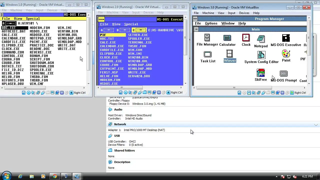Viewport: 320px width, 180px height.
Task: Open Notepad icon in Main group
Action: (x=261, y=41)
